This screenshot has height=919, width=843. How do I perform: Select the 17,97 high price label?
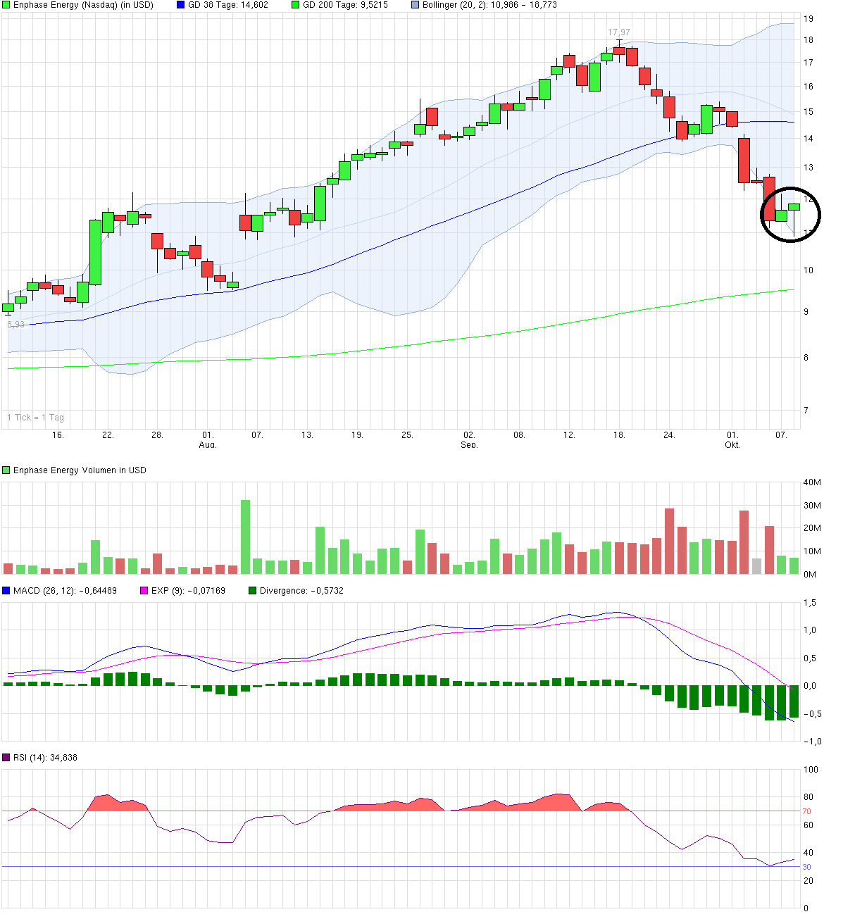619,32
